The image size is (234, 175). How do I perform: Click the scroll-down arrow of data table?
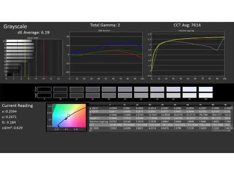point(232,129)
